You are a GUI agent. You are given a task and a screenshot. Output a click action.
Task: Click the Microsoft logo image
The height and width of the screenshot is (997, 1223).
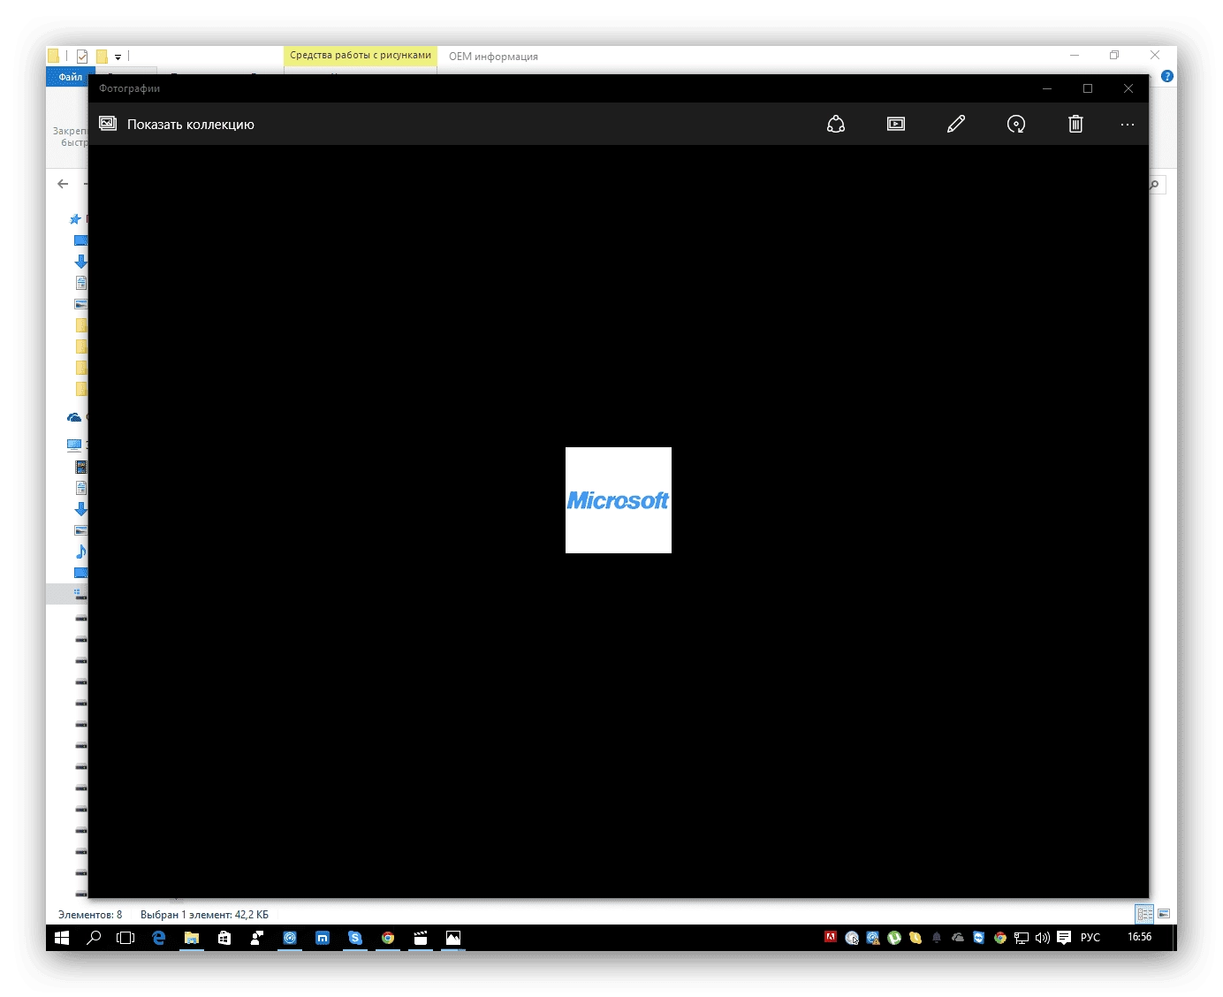pos(619,500)
